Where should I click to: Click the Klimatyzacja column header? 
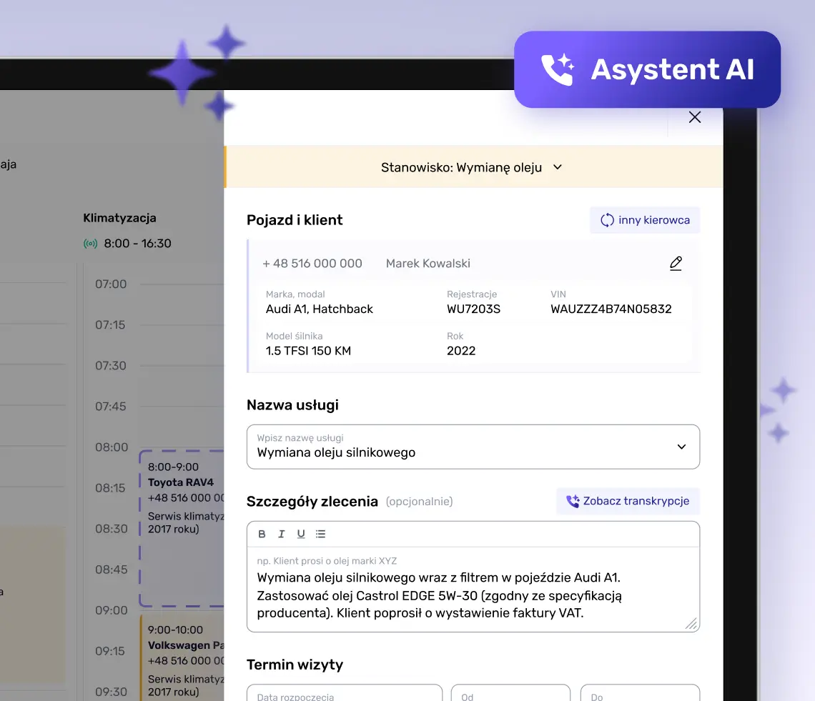pos(119,218)
